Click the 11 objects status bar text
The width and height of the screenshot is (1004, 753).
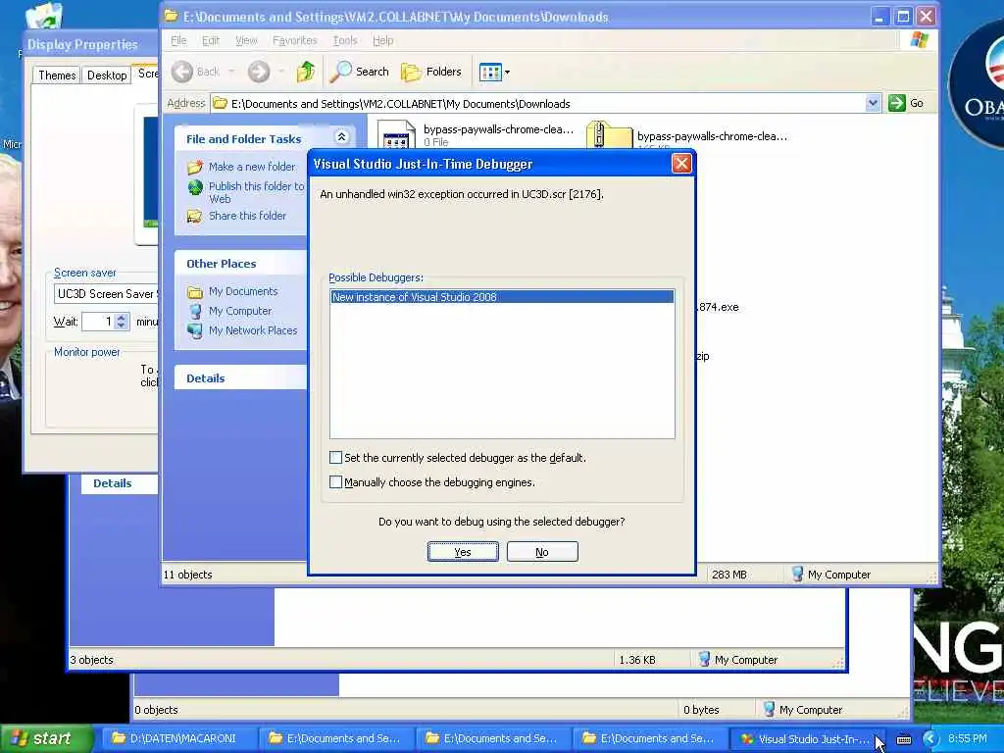[187, 575]
